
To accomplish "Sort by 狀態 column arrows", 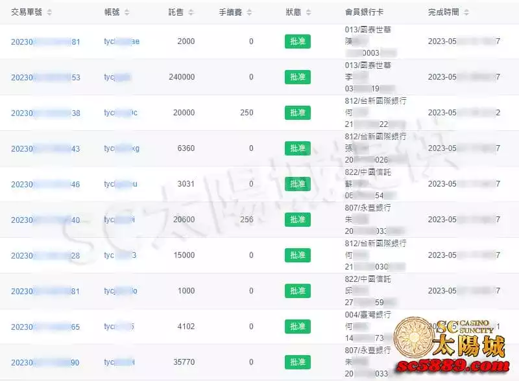I will pos(309,12).
